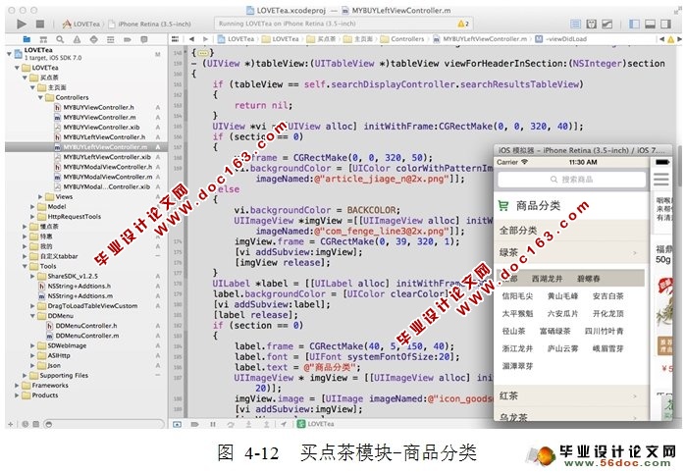
Task: Open the Test navigator diamond icon
Action: click(93, 39)
